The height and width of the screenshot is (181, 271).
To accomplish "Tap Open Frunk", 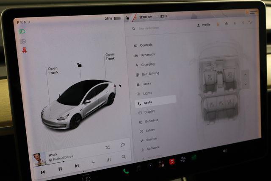I will click(x=53, y=71).
